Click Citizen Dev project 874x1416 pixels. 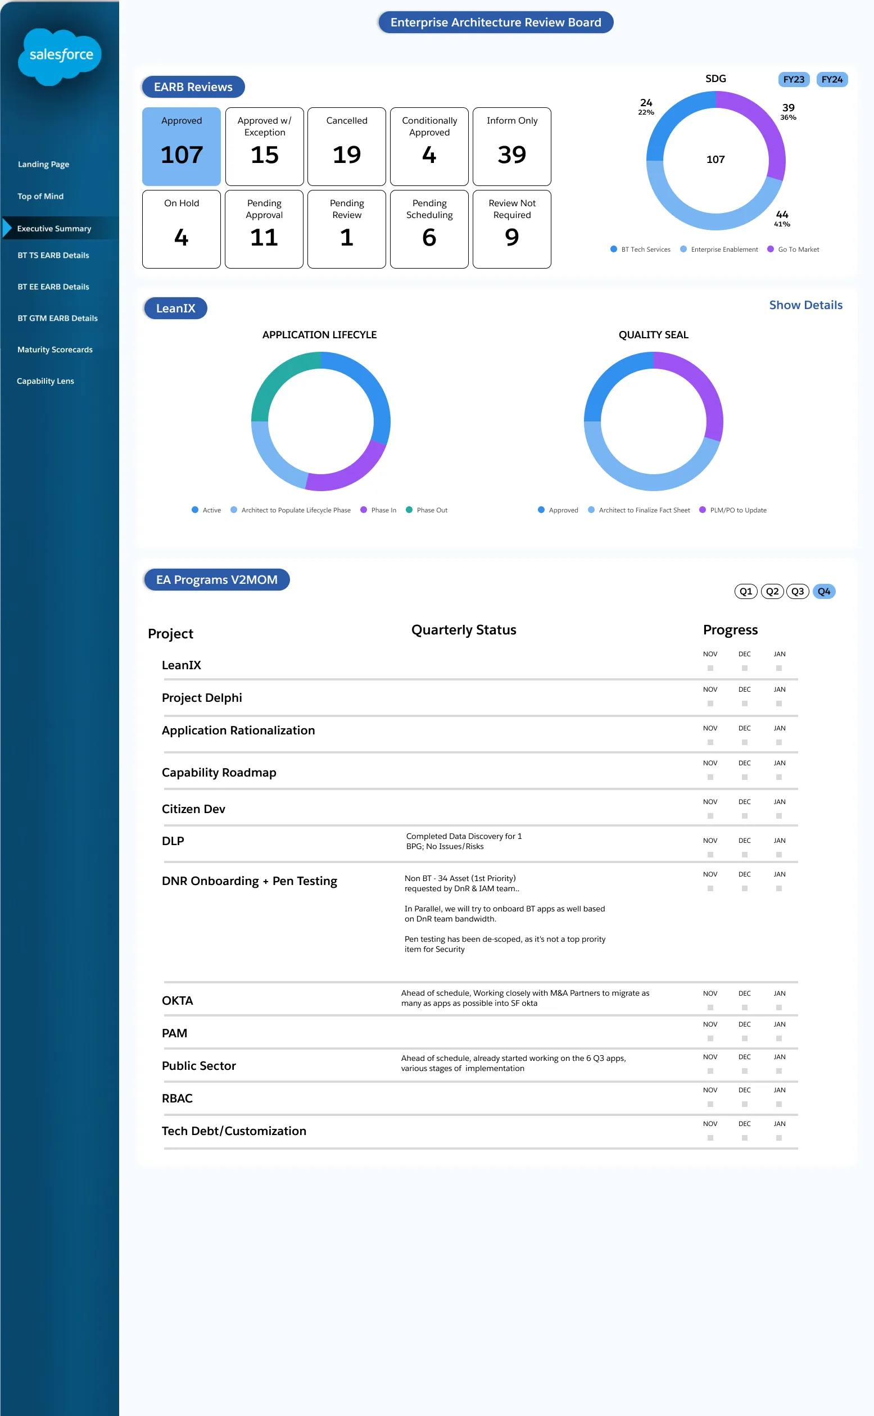pos(194,809)
